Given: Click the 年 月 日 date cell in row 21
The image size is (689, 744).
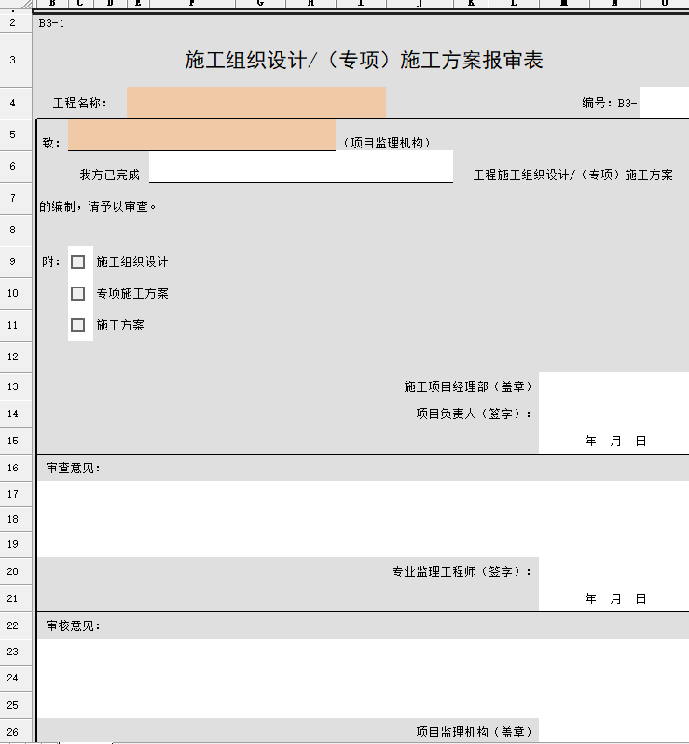Looking at the screenshot, I should (x=614, y=598).
